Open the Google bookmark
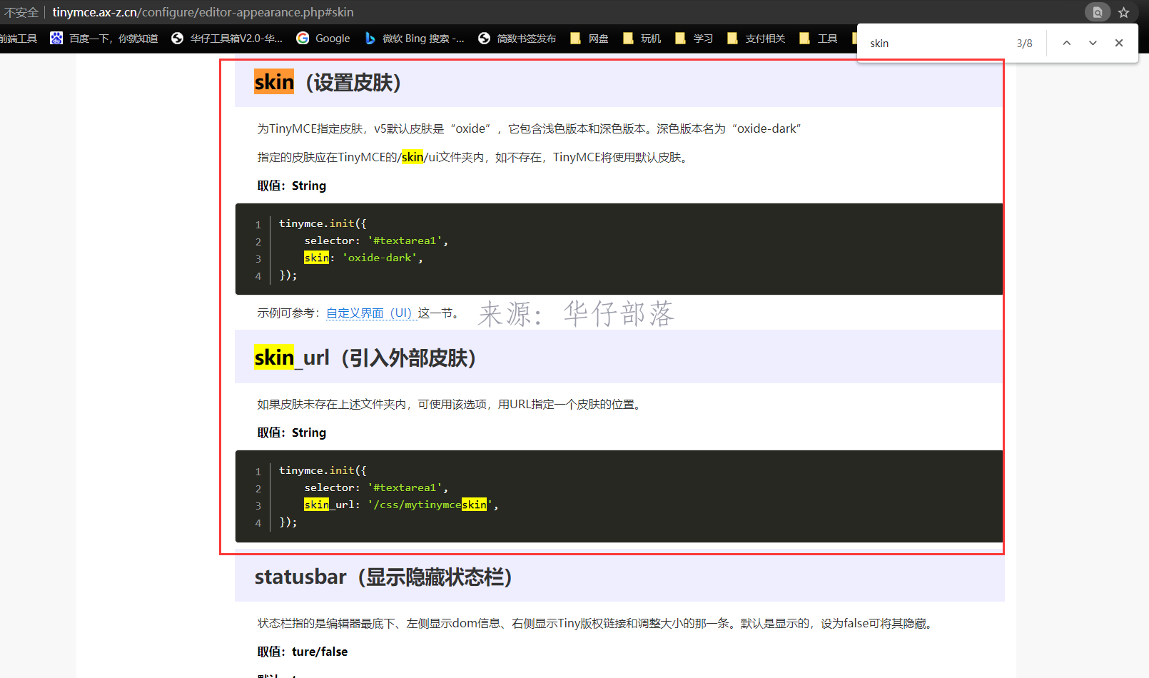Viewport: 1149px width, 678px height. [323, 39]
